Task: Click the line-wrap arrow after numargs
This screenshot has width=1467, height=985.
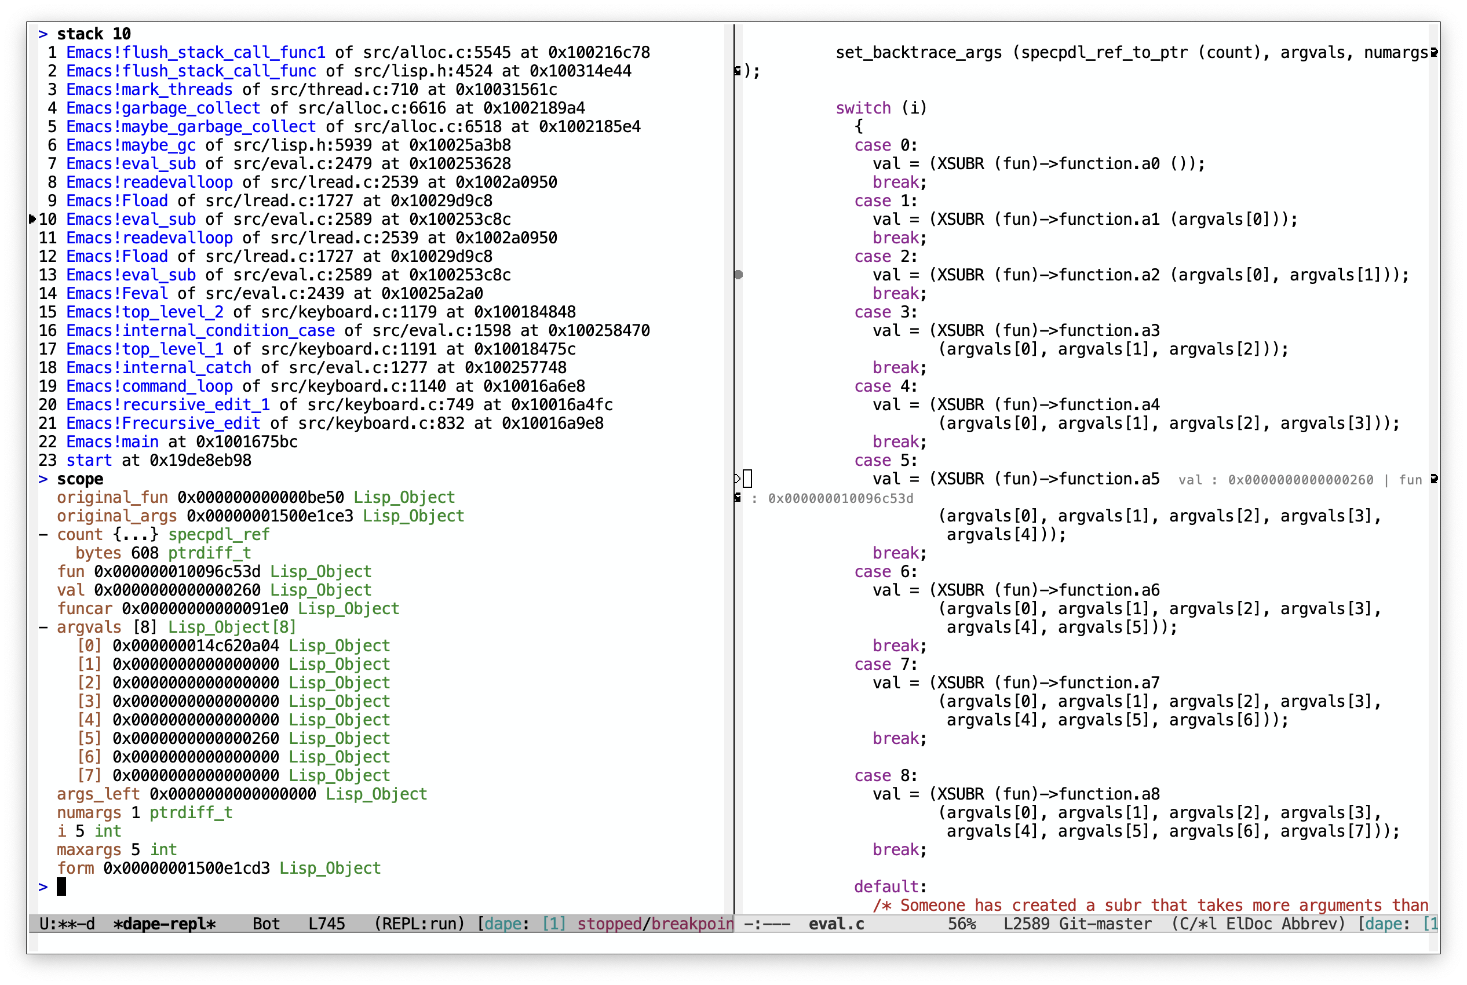Action: 1434,52
